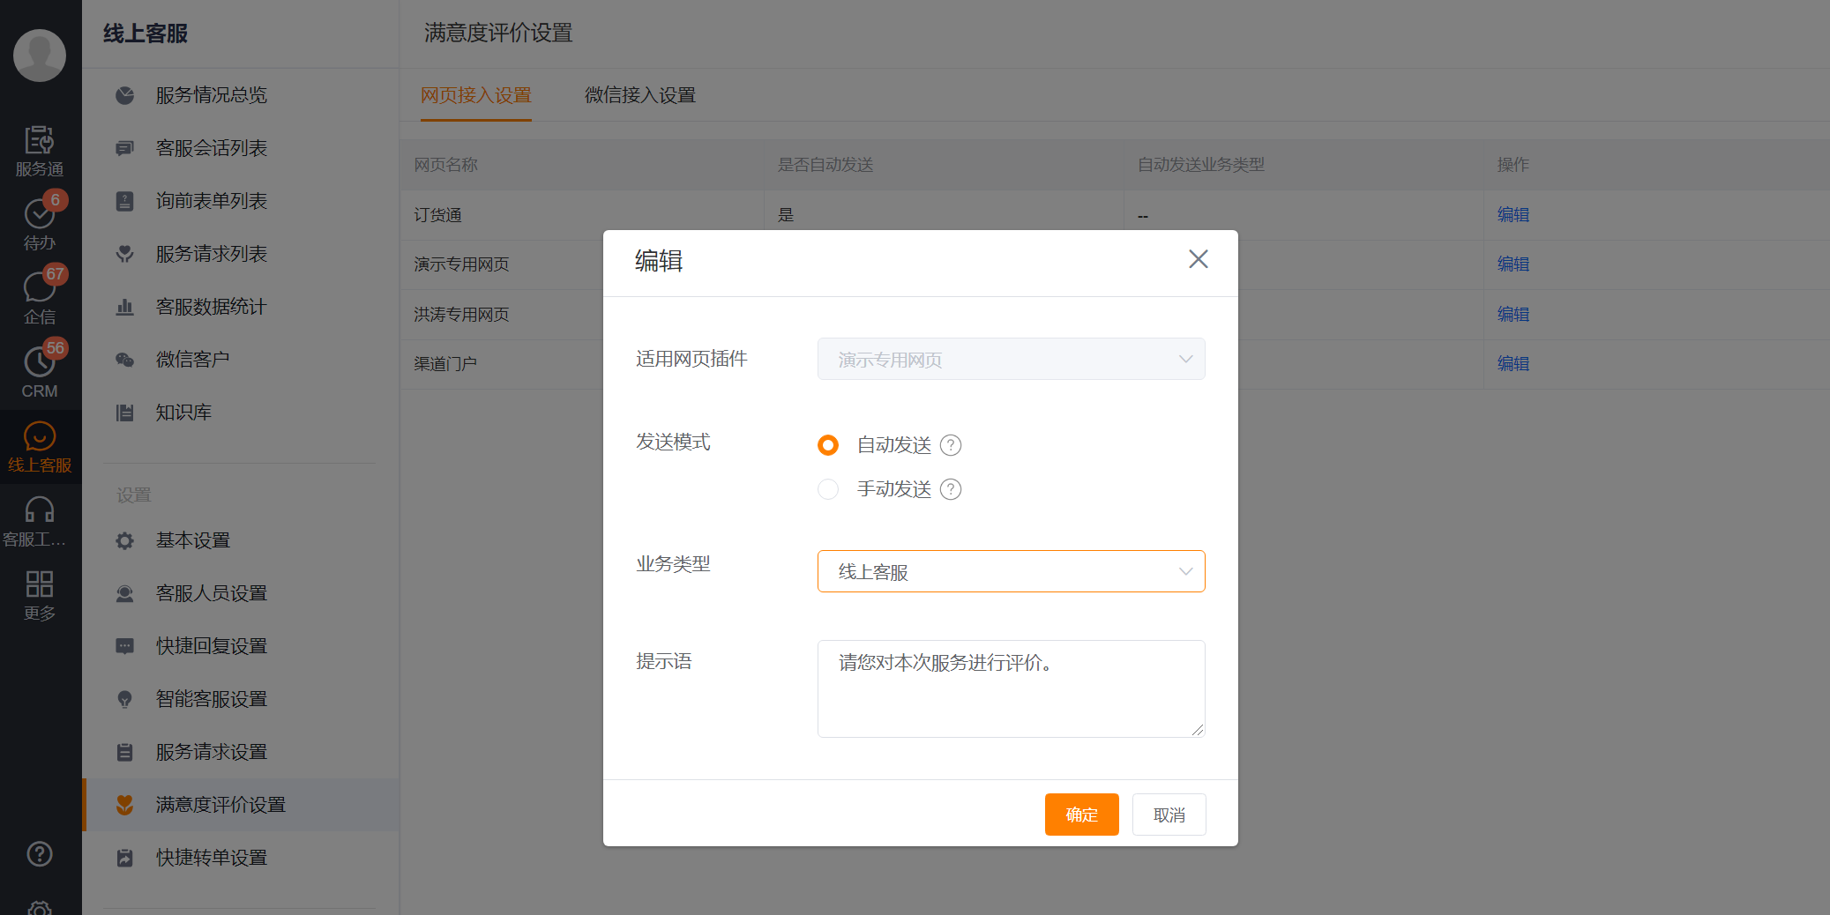Click the CRM clock icon
This screenshot has width=1830, height=915.
click(x=40, y=362)
